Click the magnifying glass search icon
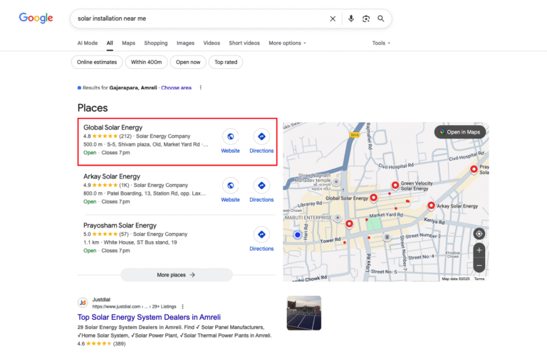Screen dimensions: 547x359 (x=380, y=18)
